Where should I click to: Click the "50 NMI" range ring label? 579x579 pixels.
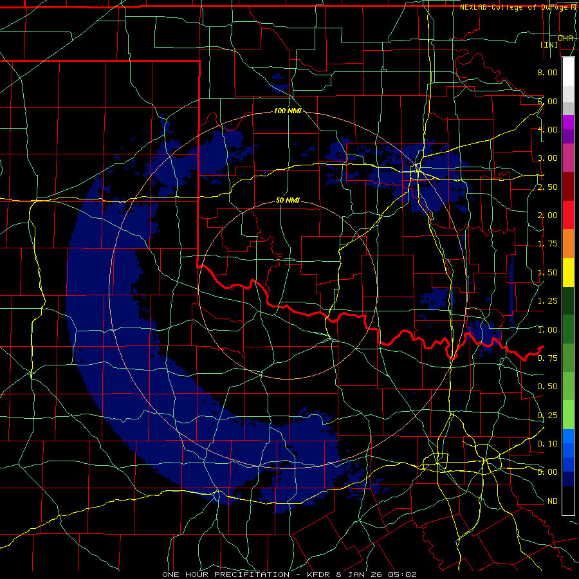[x=288, y=200]
